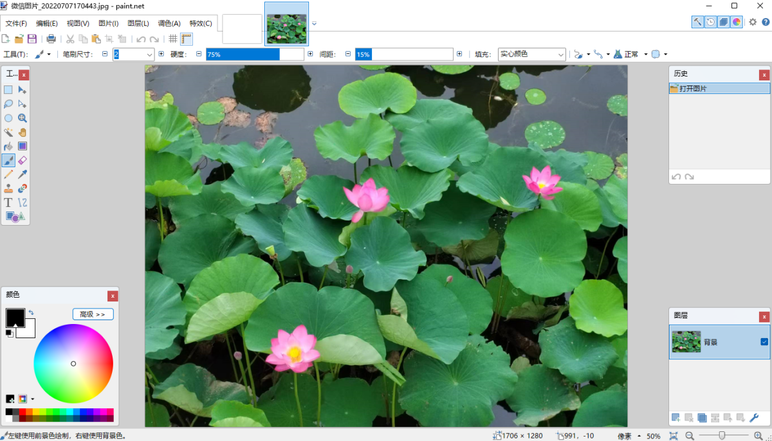Image resolution: width=772 pixels, height=441 pixels.
Task: Open layer properties with the wrench icon
Action: [754, 418]
